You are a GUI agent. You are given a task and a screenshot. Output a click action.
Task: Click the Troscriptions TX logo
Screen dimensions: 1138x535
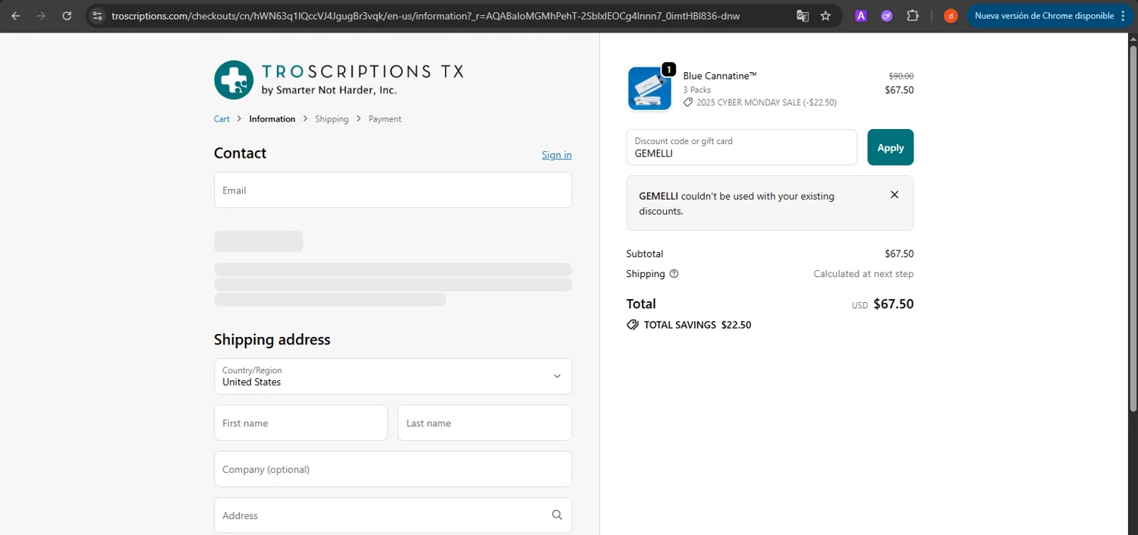tap(338, 80)
